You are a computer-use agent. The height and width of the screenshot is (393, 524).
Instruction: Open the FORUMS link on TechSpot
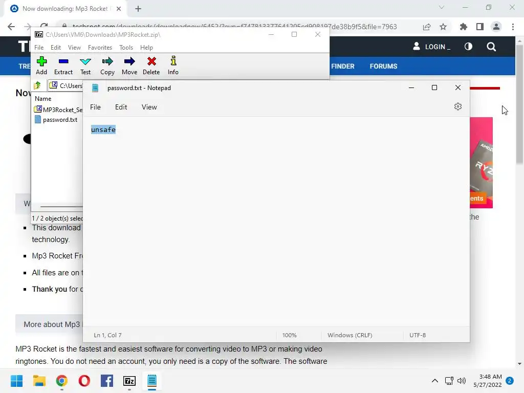[x=383, y=66]
